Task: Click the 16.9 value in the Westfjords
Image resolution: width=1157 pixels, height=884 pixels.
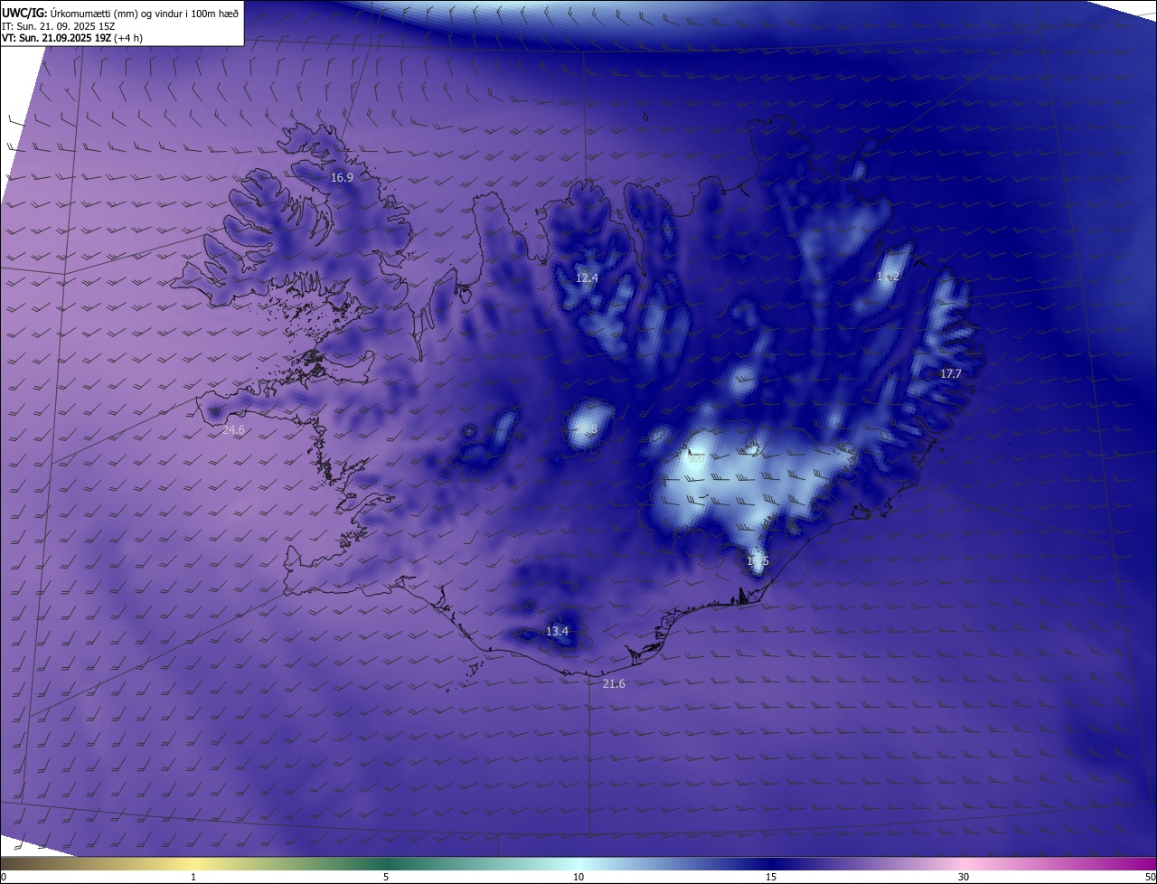Action: pyautogui.click(x=342, y=178)
